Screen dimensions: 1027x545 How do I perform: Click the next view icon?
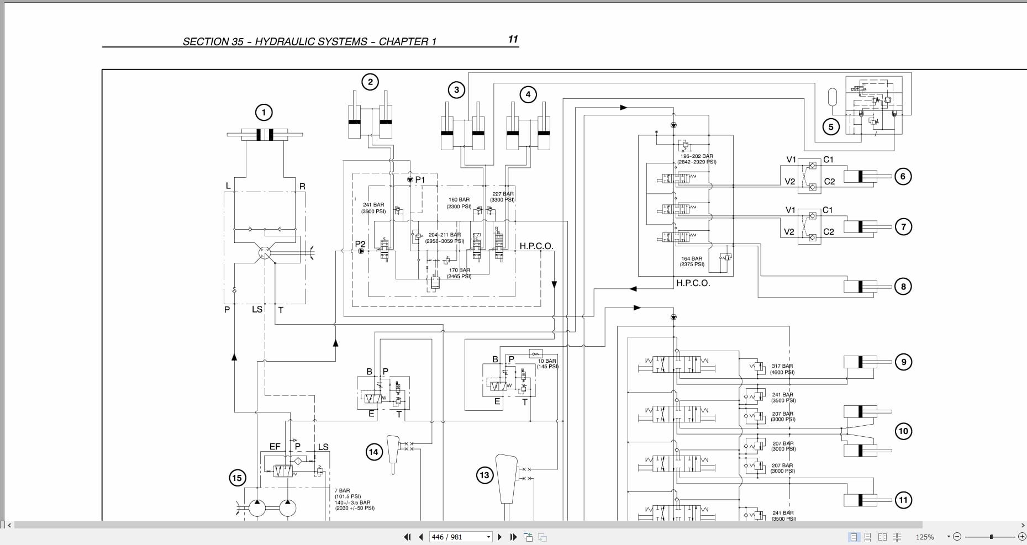pyautogui.click(x=543, y=537)
